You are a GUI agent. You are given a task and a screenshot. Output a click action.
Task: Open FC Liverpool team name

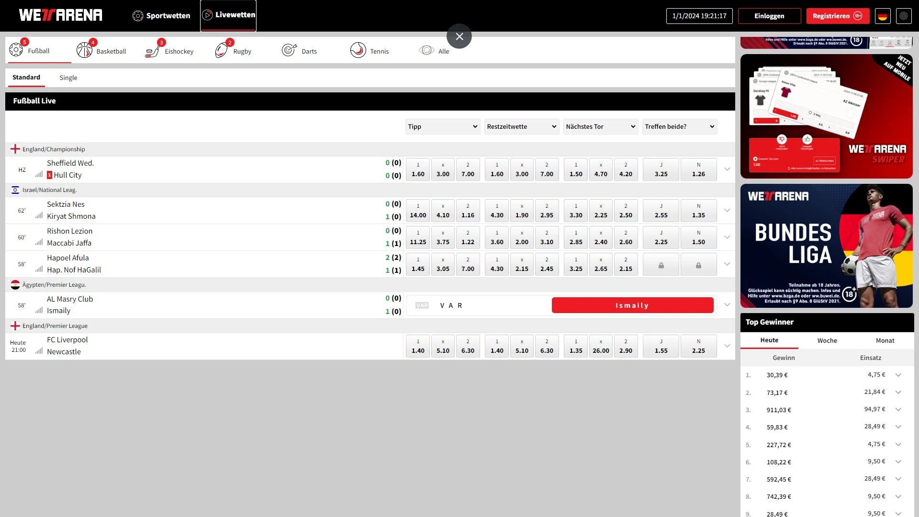pos(67,339)
